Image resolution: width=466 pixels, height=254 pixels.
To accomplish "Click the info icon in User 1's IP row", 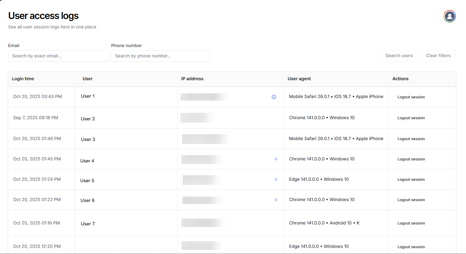I will coord(274,97).
